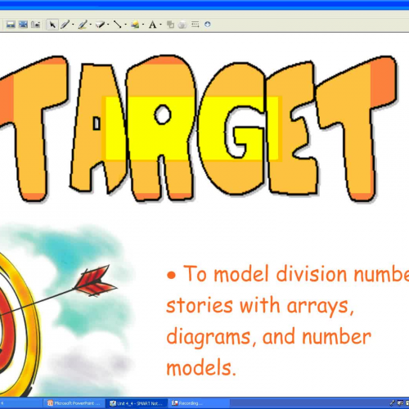
Task: Choose the Select arrow tool
Action: pyautogui.click(x=52, y=25)
